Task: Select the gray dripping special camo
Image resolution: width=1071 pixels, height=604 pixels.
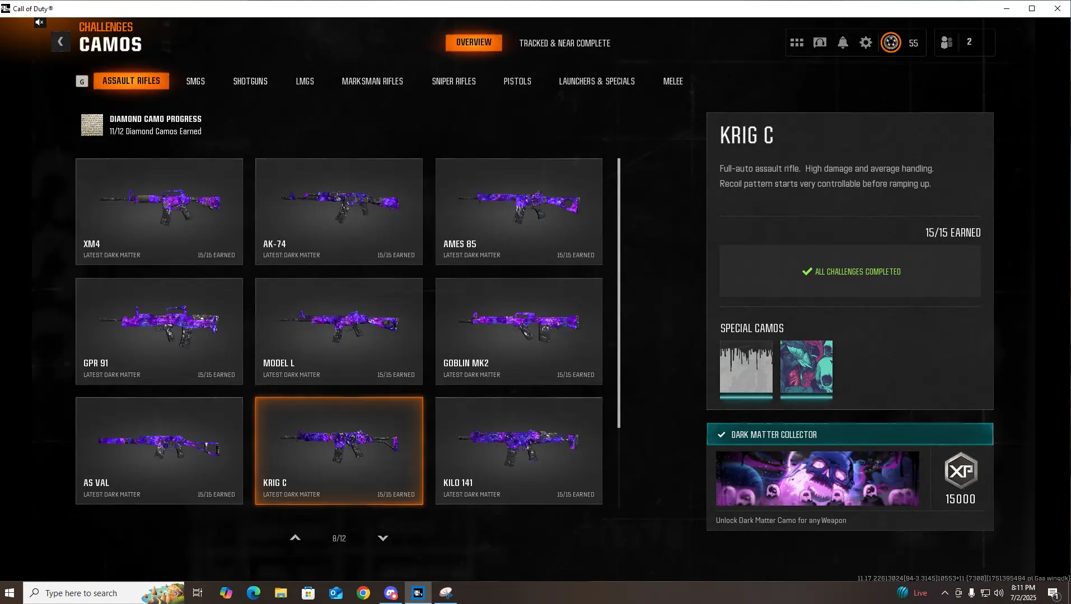Action: coord(746,367)
